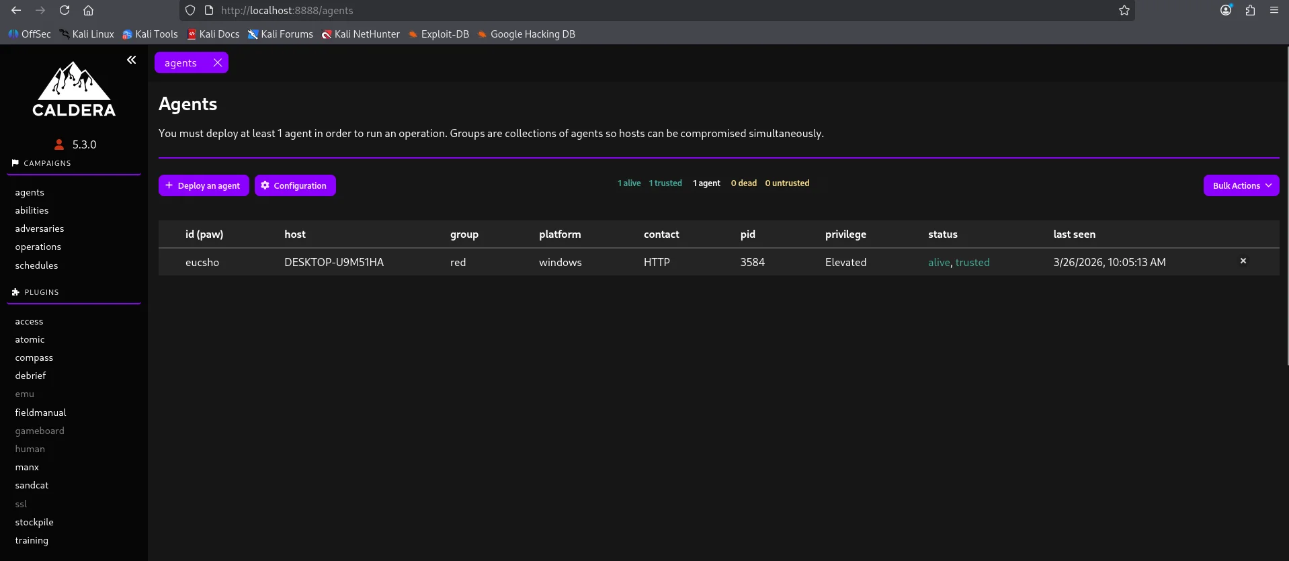Collapse the sidebar with double-chevron icon
The image size is (1289, 561).
tap(132, 60)
